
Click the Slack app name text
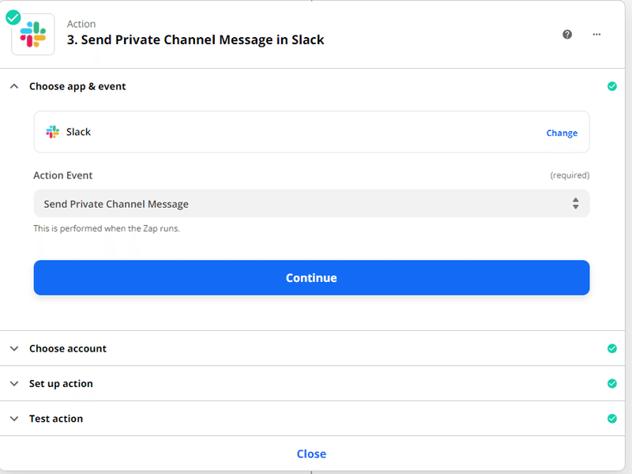pyautogui.click(x=78, y=132)
